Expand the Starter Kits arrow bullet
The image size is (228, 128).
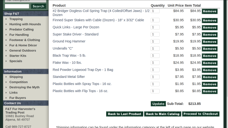(6, 56)
